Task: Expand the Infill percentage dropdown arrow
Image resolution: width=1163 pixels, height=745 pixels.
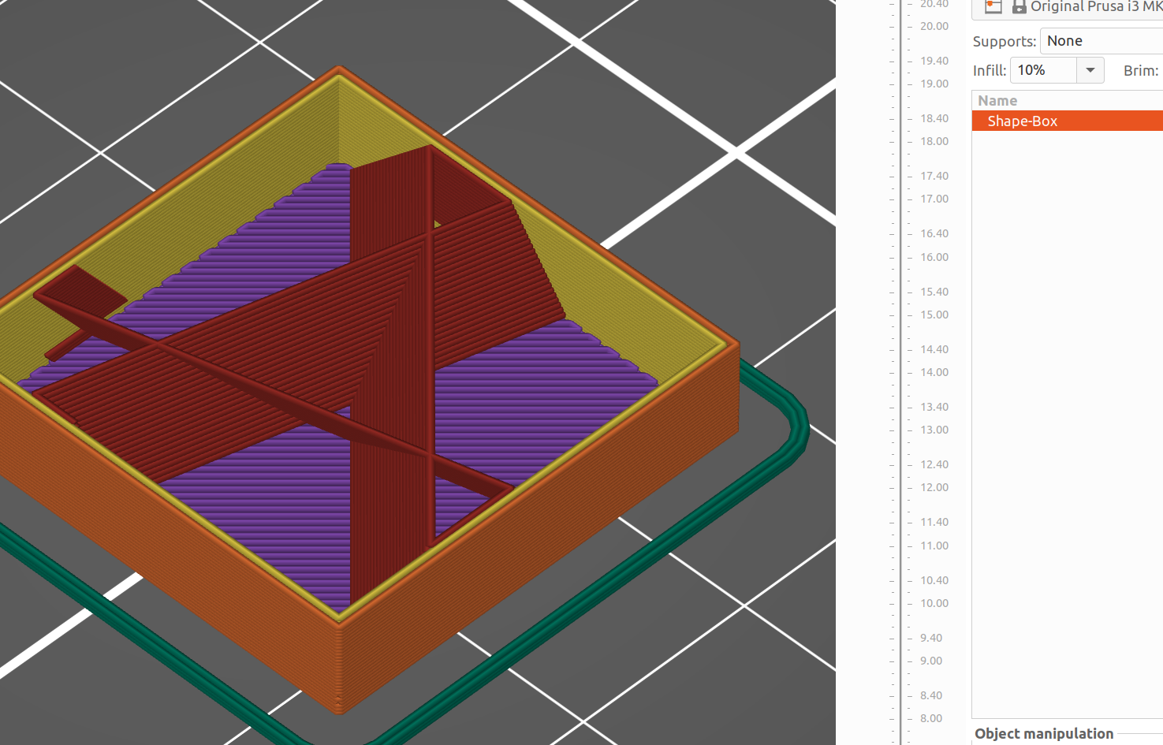Action: [1090, 70]
